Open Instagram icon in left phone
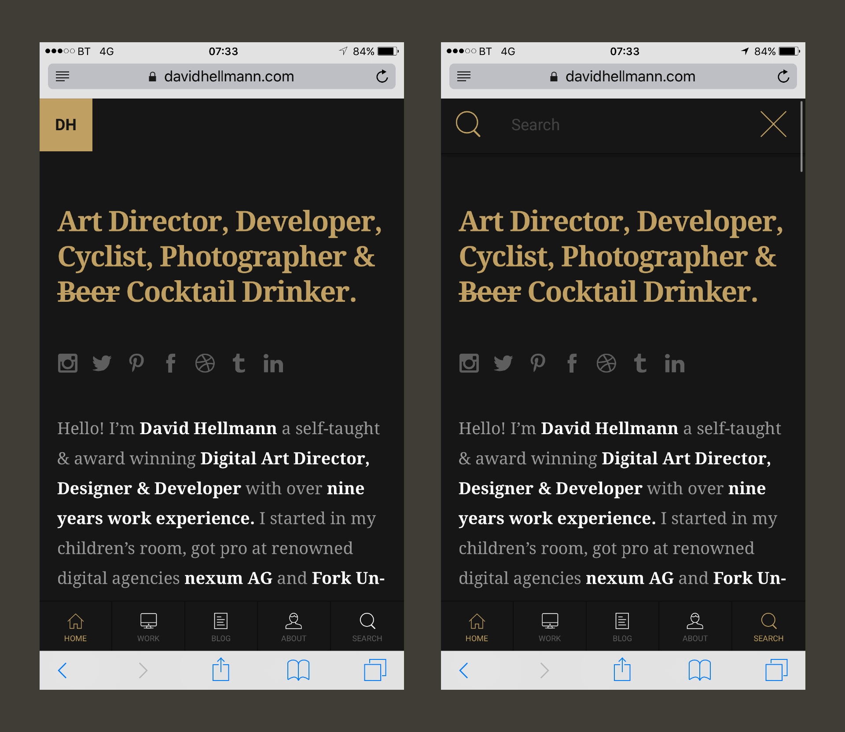 (68, 363)
